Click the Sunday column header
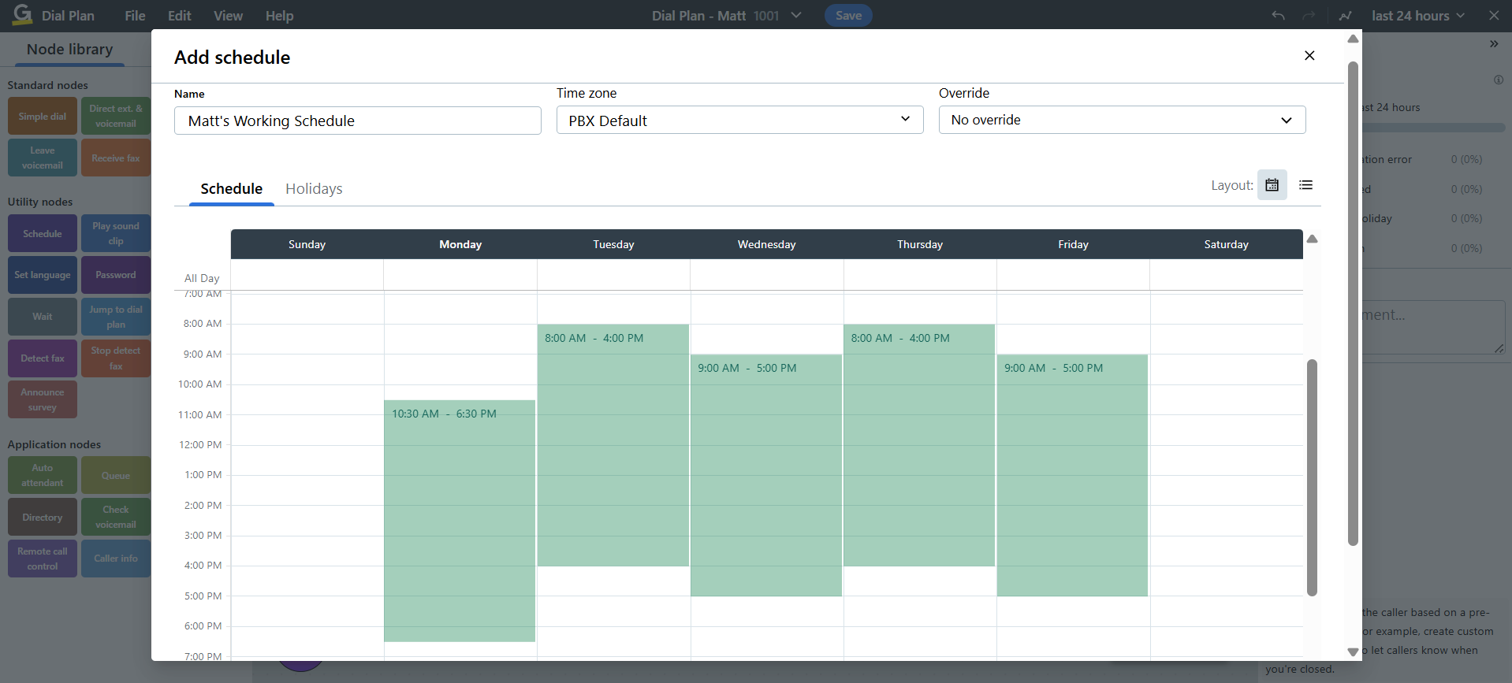1512x683 pixels. pyautogui.click(x=307, y=244)
